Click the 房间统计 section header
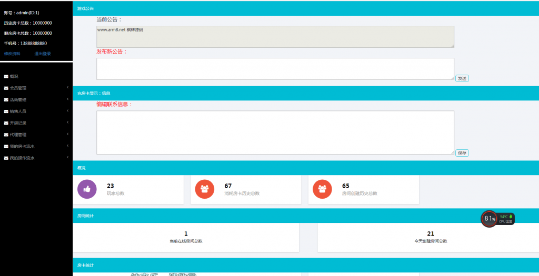The width and height of the screenshot is (539, 276). 306,216
